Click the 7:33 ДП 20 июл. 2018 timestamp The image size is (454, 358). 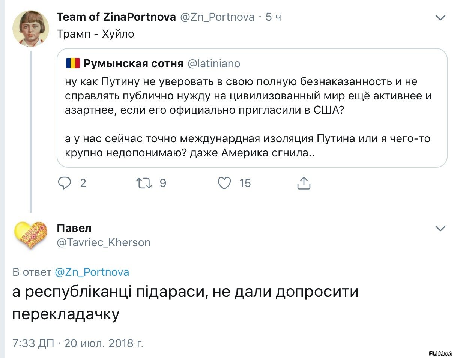(78, 343)
